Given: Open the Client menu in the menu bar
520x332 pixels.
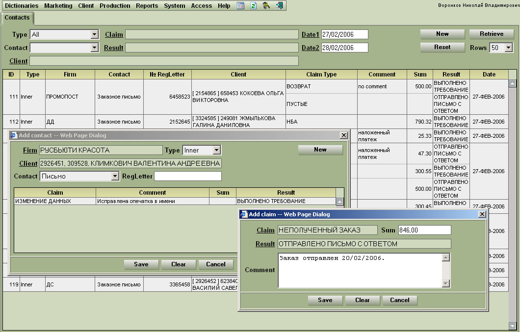Looking at the screenshot, I should coord(86,5).
